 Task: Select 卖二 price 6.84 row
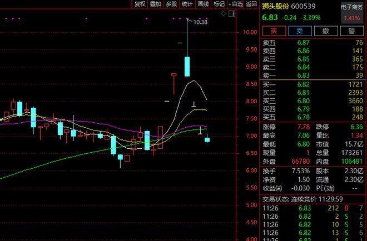(x=313, y=67)
